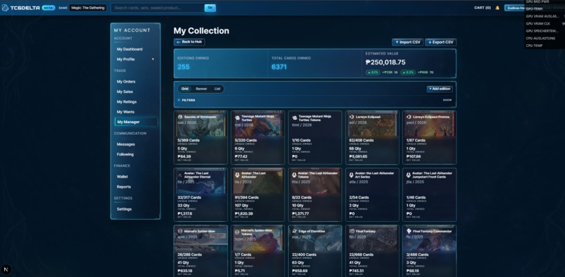Screen dimensions: 565x277
Task: Click the Marvel's Spider-Man Tokens set symbol
Action: (x=238, y=232)
